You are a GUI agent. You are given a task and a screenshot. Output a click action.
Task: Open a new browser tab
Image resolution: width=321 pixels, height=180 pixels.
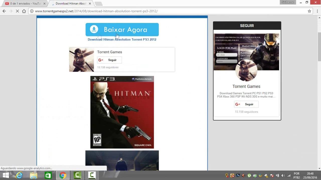99,4
